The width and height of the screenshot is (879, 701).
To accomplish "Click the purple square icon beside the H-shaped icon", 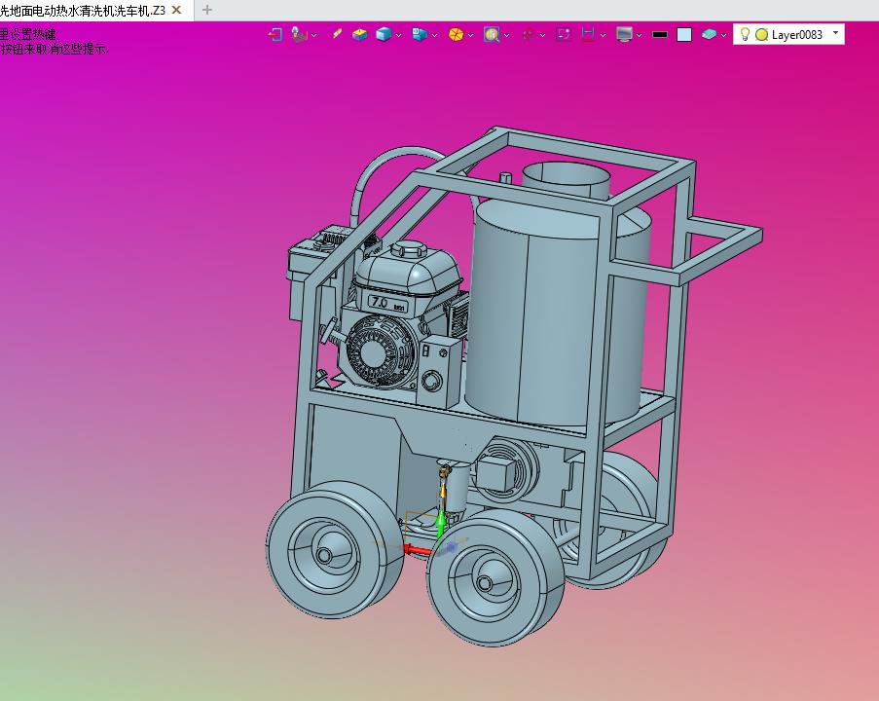I will (564, 35).
